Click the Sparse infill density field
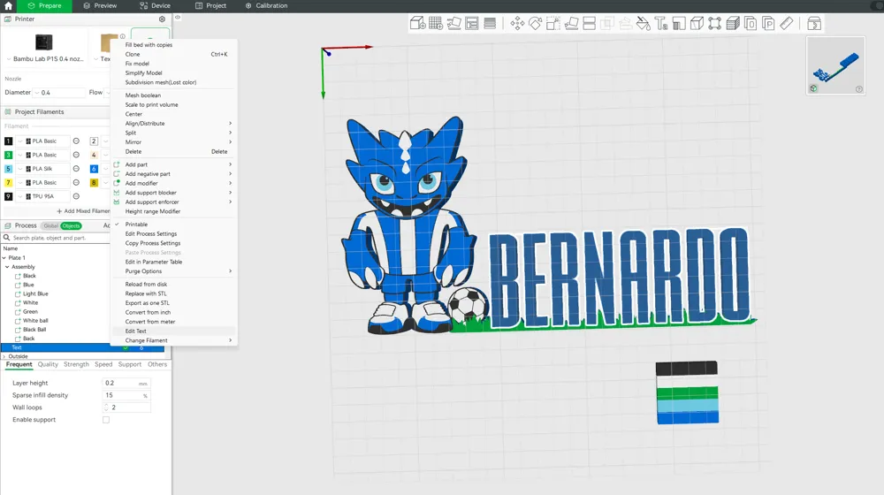 tap(126, 395)
